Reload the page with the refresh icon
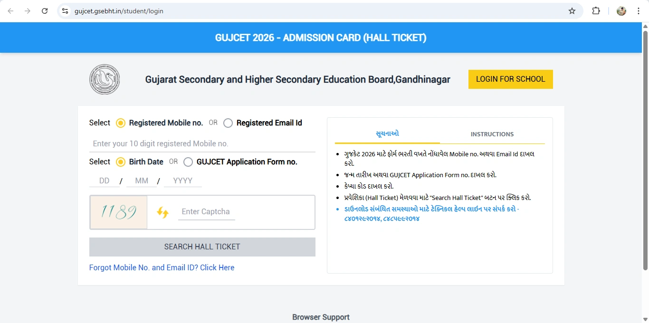 click(x=45, y=10)
